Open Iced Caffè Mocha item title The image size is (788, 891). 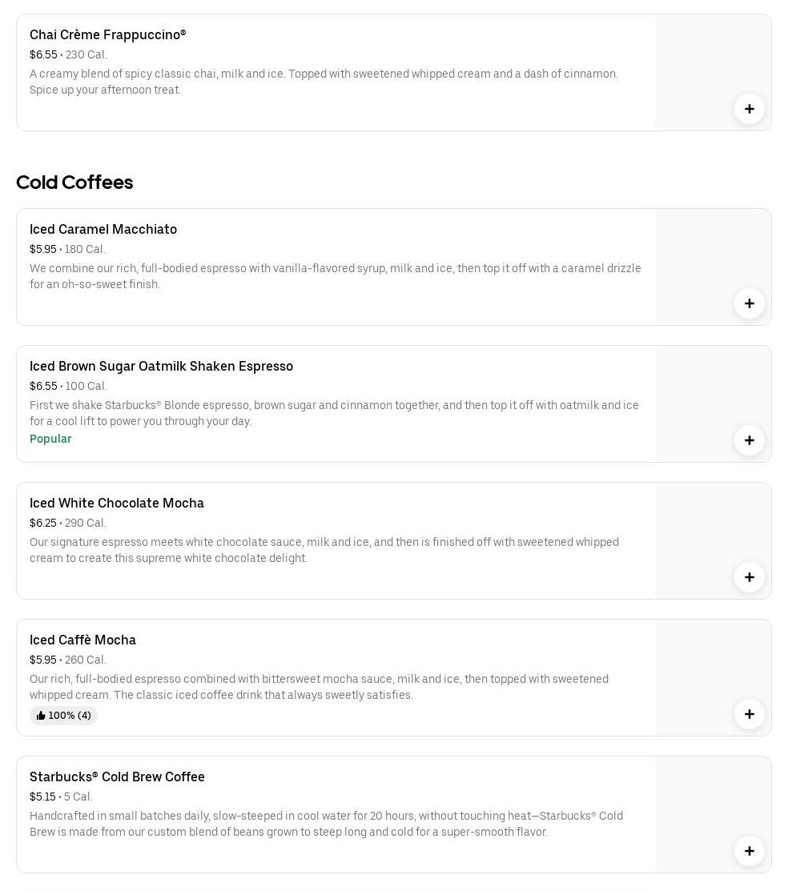82,640
